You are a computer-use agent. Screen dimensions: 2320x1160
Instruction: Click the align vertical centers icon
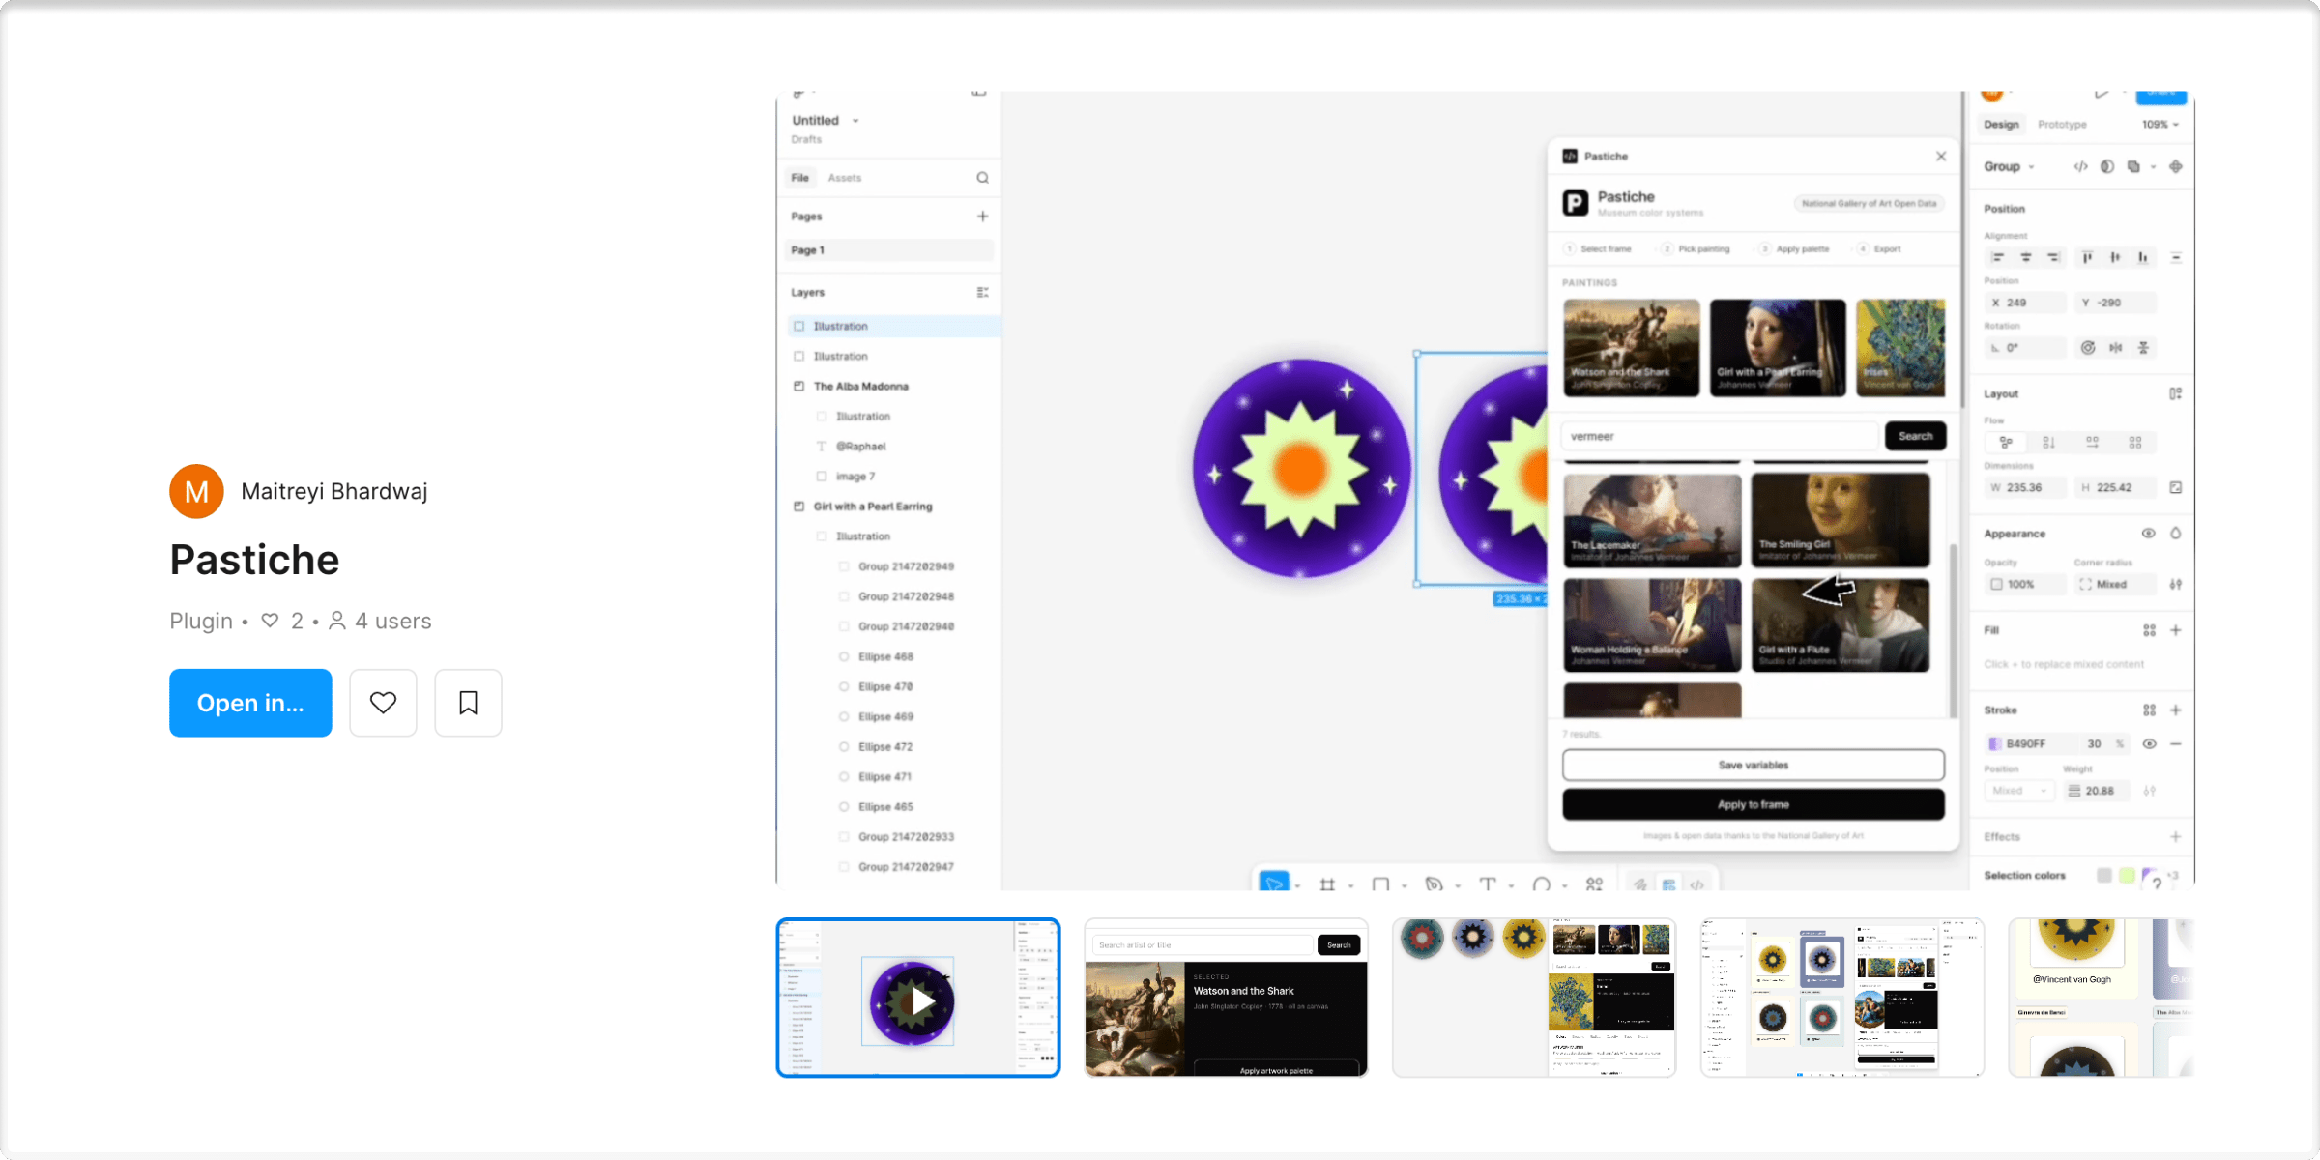[x=2116, y=257]
